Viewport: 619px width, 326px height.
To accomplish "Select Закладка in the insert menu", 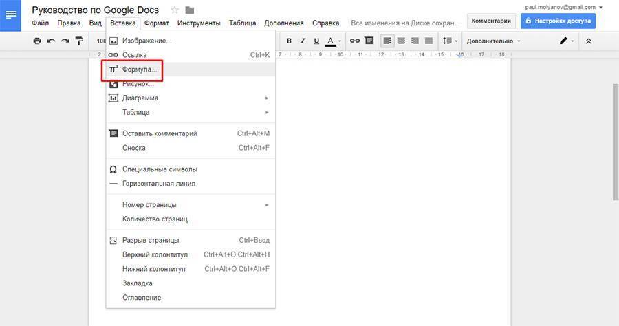I will point(191,283).
